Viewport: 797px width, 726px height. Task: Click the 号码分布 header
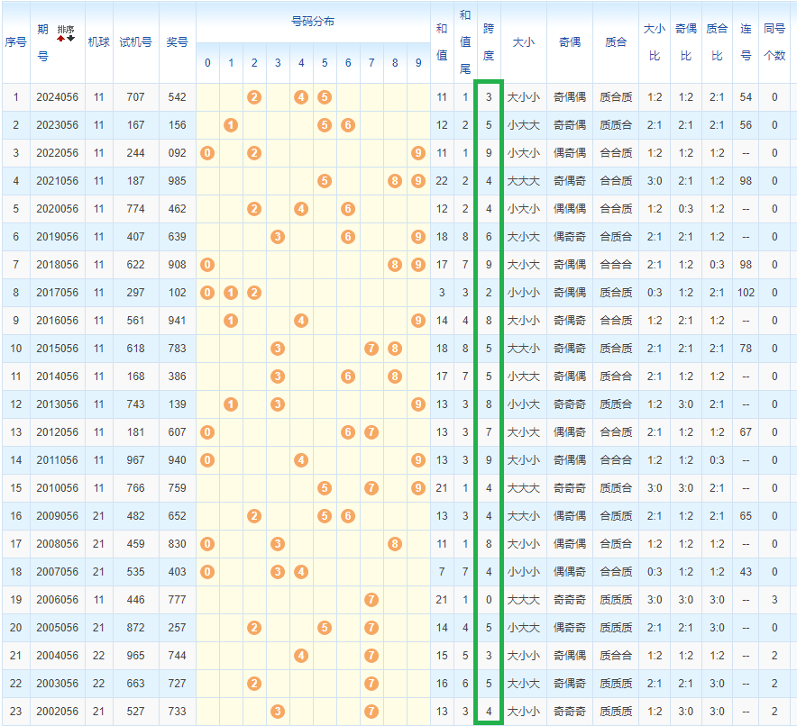[x=313, y=21]
